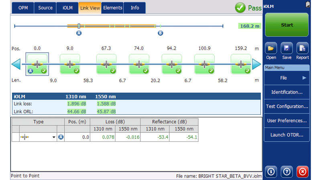
Task: Click the file name BRIGHT STAR_BETA_BVV.iolm
Action: [230, 176]
